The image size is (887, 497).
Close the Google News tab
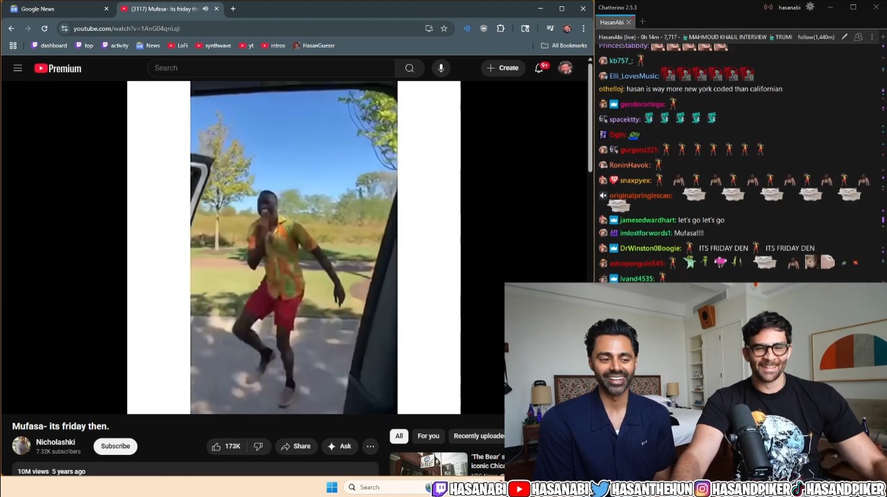click(x=106, y=9)
